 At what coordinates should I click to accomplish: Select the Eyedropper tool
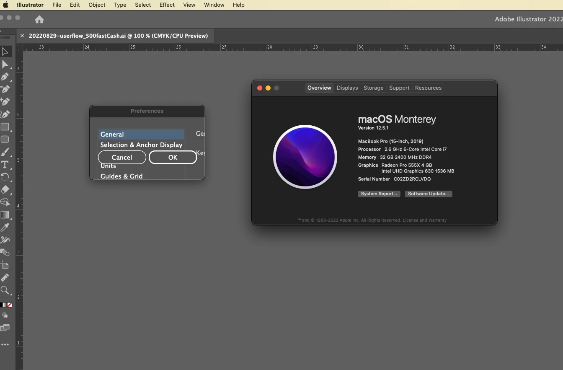(5, 227)
